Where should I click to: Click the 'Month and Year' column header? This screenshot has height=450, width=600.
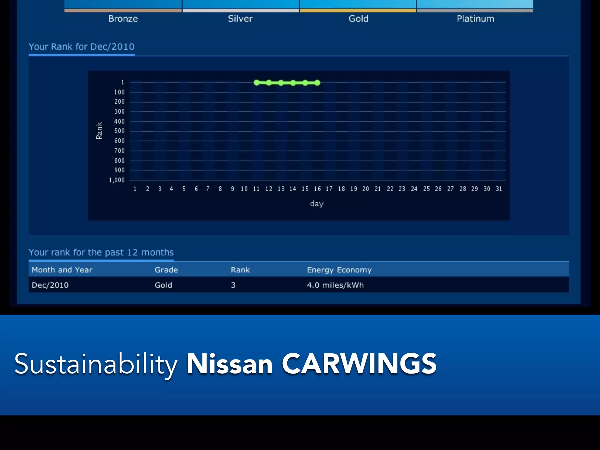click(x=62, y=270)
